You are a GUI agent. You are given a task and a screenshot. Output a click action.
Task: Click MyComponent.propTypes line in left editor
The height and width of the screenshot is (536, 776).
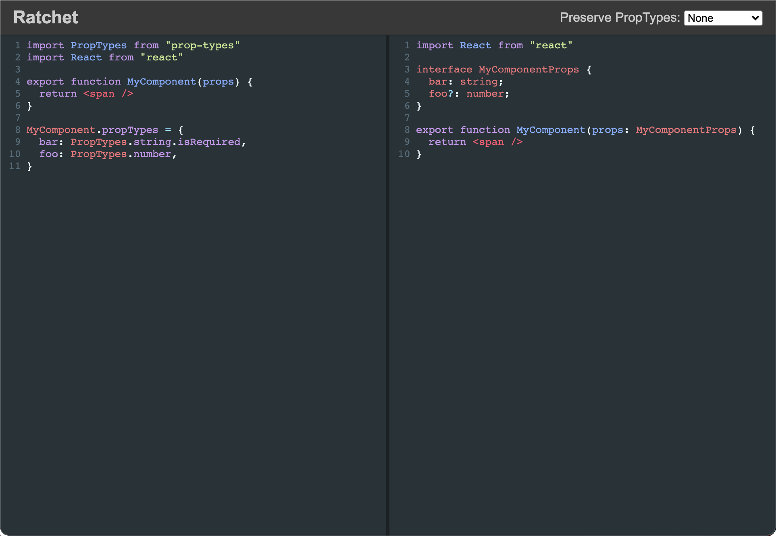[92, 130]
